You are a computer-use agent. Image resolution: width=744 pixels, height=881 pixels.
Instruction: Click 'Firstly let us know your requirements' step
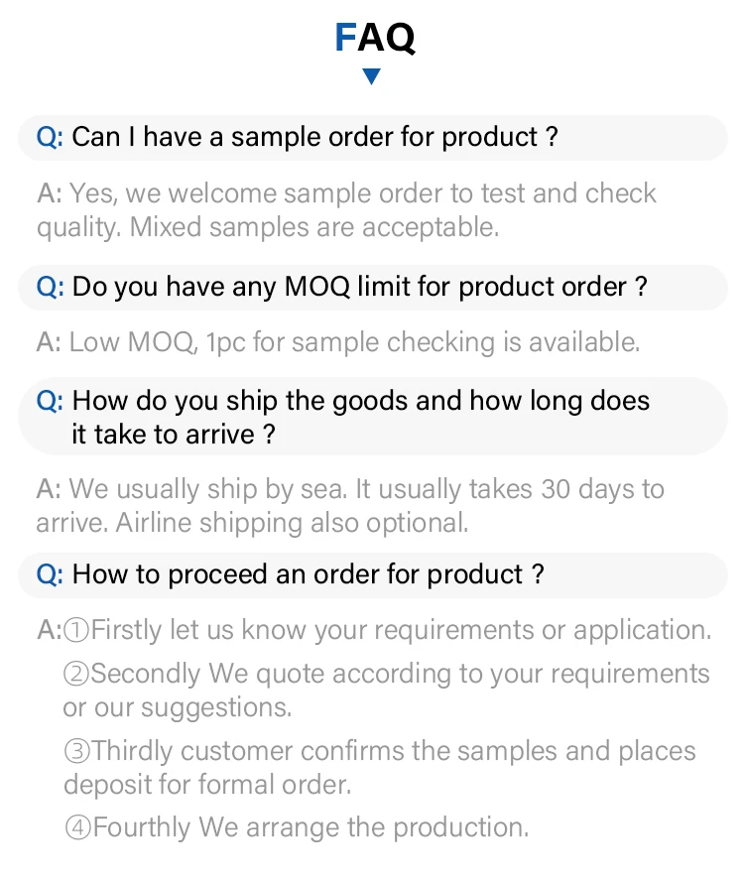tap(401, 630)
